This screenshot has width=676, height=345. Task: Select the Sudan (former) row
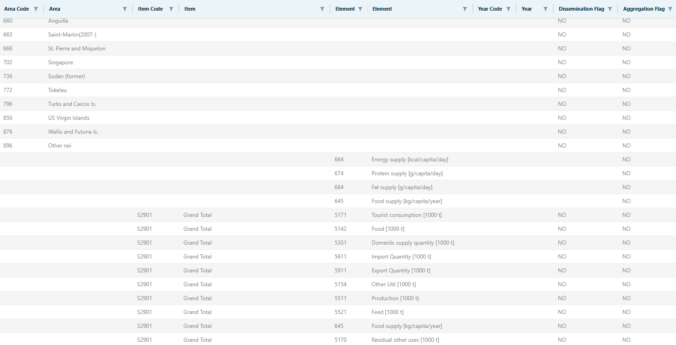(x=67, y=76)
